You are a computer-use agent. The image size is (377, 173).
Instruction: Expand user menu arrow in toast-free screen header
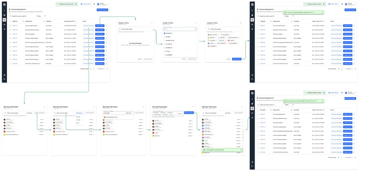108,4
